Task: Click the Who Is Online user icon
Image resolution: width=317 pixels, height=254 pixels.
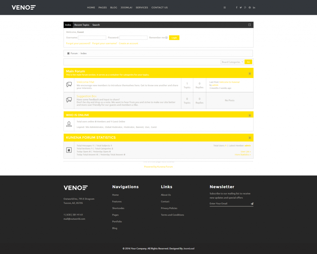Action: coord(69,124)
